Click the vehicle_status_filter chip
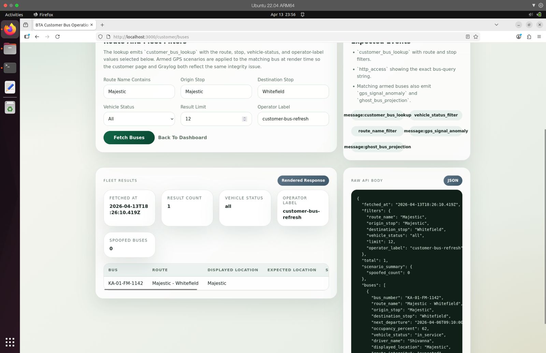 tap(436, 115)
